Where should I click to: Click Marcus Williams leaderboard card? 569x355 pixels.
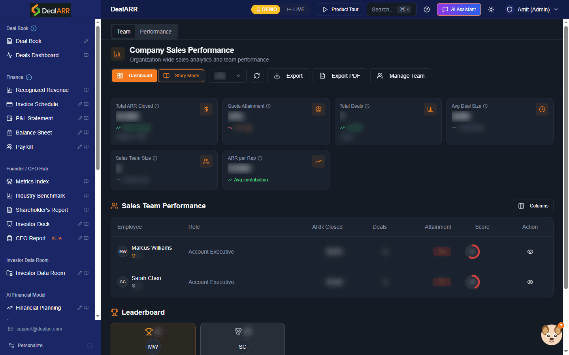pyautogui.click(x=153, y=339)
